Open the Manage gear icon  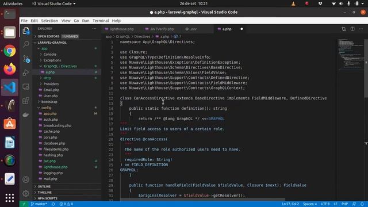tap(26, 193)
